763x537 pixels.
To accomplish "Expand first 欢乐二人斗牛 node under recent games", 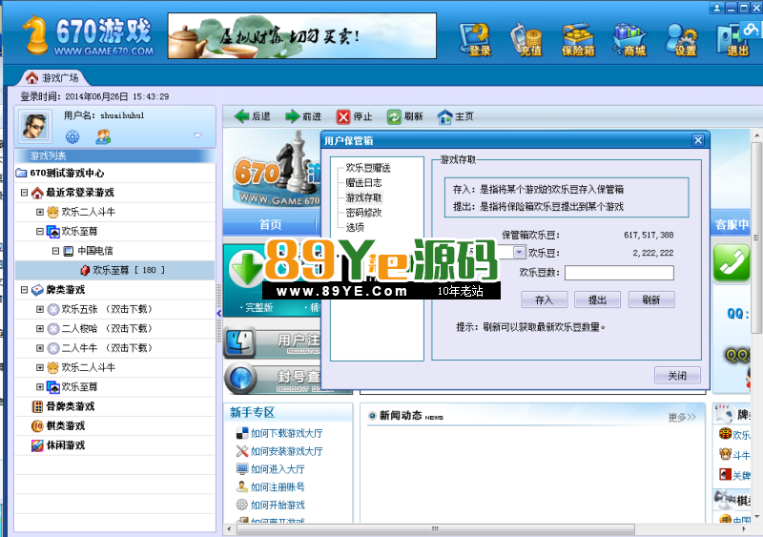I will coord(40,212).
